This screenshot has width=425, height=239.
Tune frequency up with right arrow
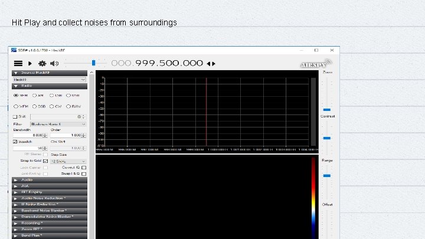[x=214, y=64]
